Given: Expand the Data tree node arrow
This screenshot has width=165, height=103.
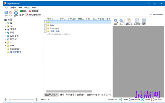Looking at the screenshot, I should coord(5,46).
